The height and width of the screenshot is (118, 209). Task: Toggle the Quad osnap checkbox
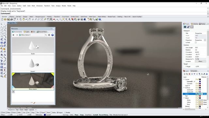pyautogui.click(x=40, y=112)
